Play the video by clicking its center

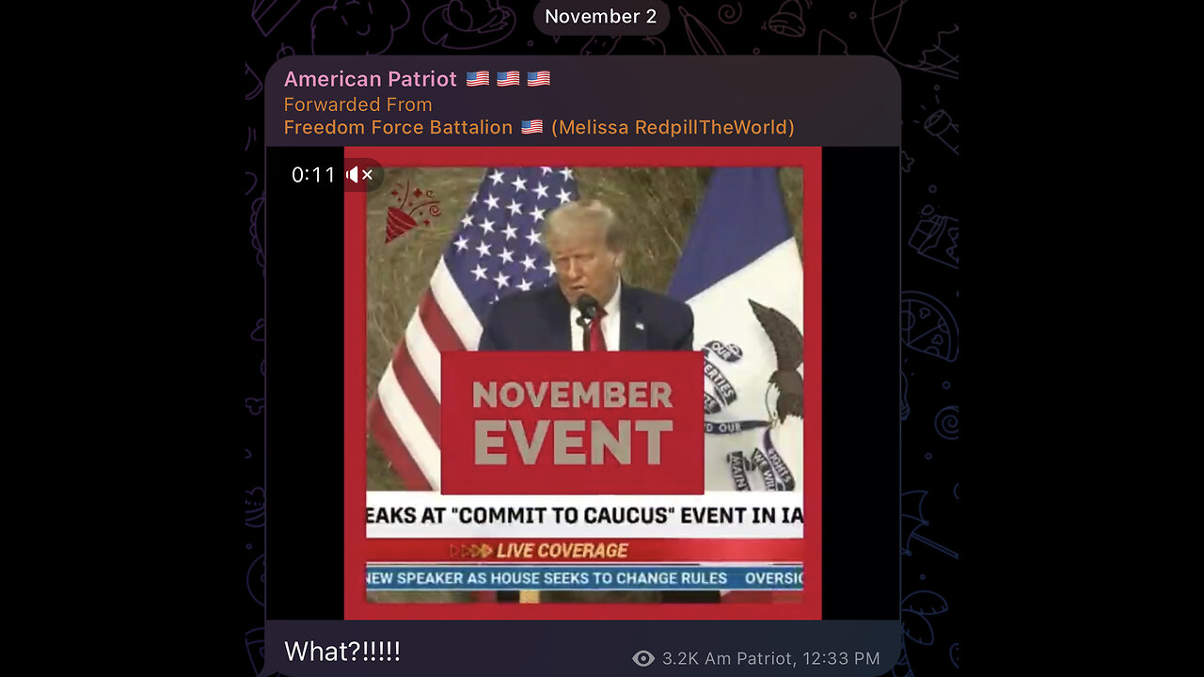[582, 384]
